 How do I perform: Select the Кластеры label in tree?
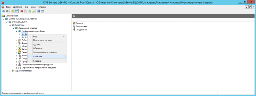[x=20, y=25]
